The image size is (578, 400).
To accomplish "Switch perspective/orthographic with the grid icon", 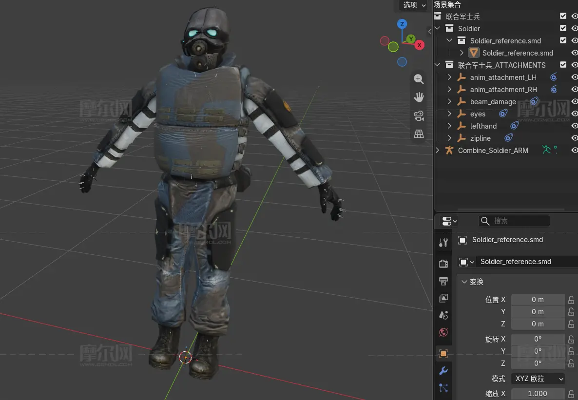I will [x=418, y=133].
